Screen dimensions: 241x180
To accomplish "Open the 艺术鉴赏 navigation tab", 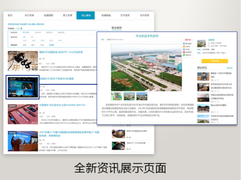I will (x=125, y=15).
